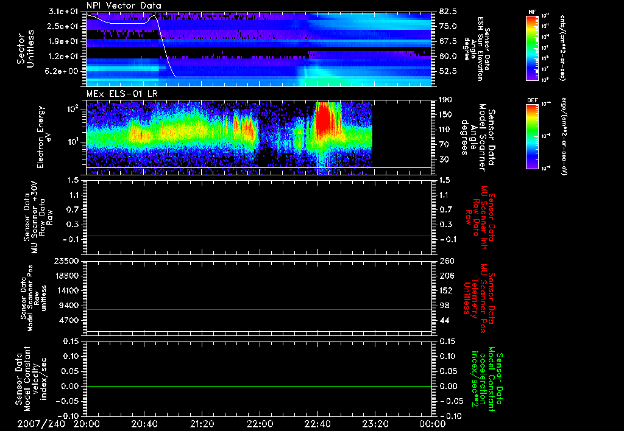The height and width of the screenshot is (431, 624).
Task: Click the "70" scanner angle tick label
Action: click(444, 144)
